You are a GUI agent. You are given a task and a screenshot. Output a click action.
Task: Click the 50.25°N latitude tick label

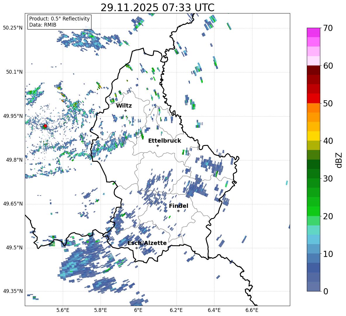pyautogui.click(x=13, y=28)
